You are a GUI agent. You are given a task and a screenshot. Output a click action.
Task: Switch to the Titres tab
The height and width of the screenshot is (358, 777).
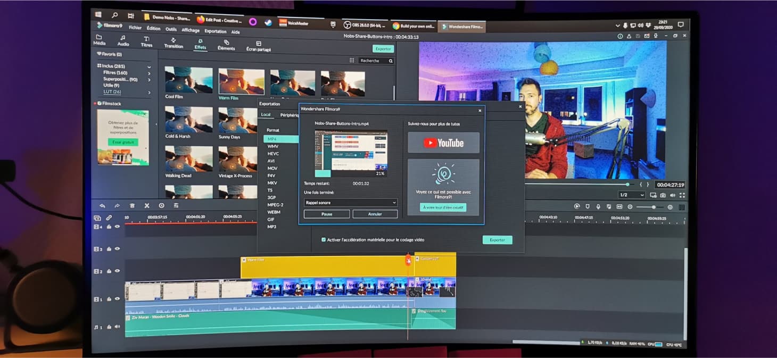146,41
